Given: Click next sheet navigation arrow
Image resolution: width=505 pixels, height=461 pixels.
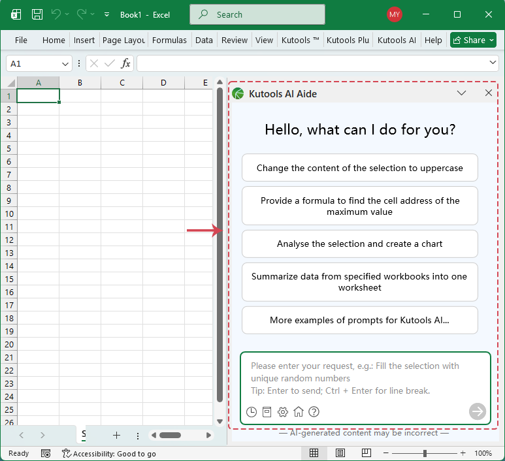Looking at the screenshot, I should [42, 436].
